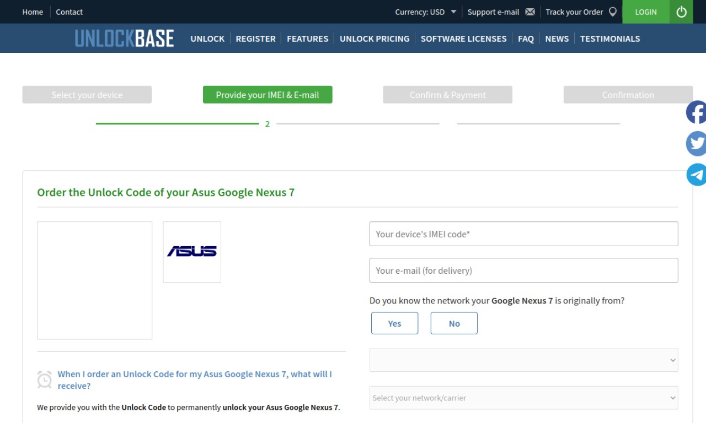Open the Unlock menu item

[207, 39]
